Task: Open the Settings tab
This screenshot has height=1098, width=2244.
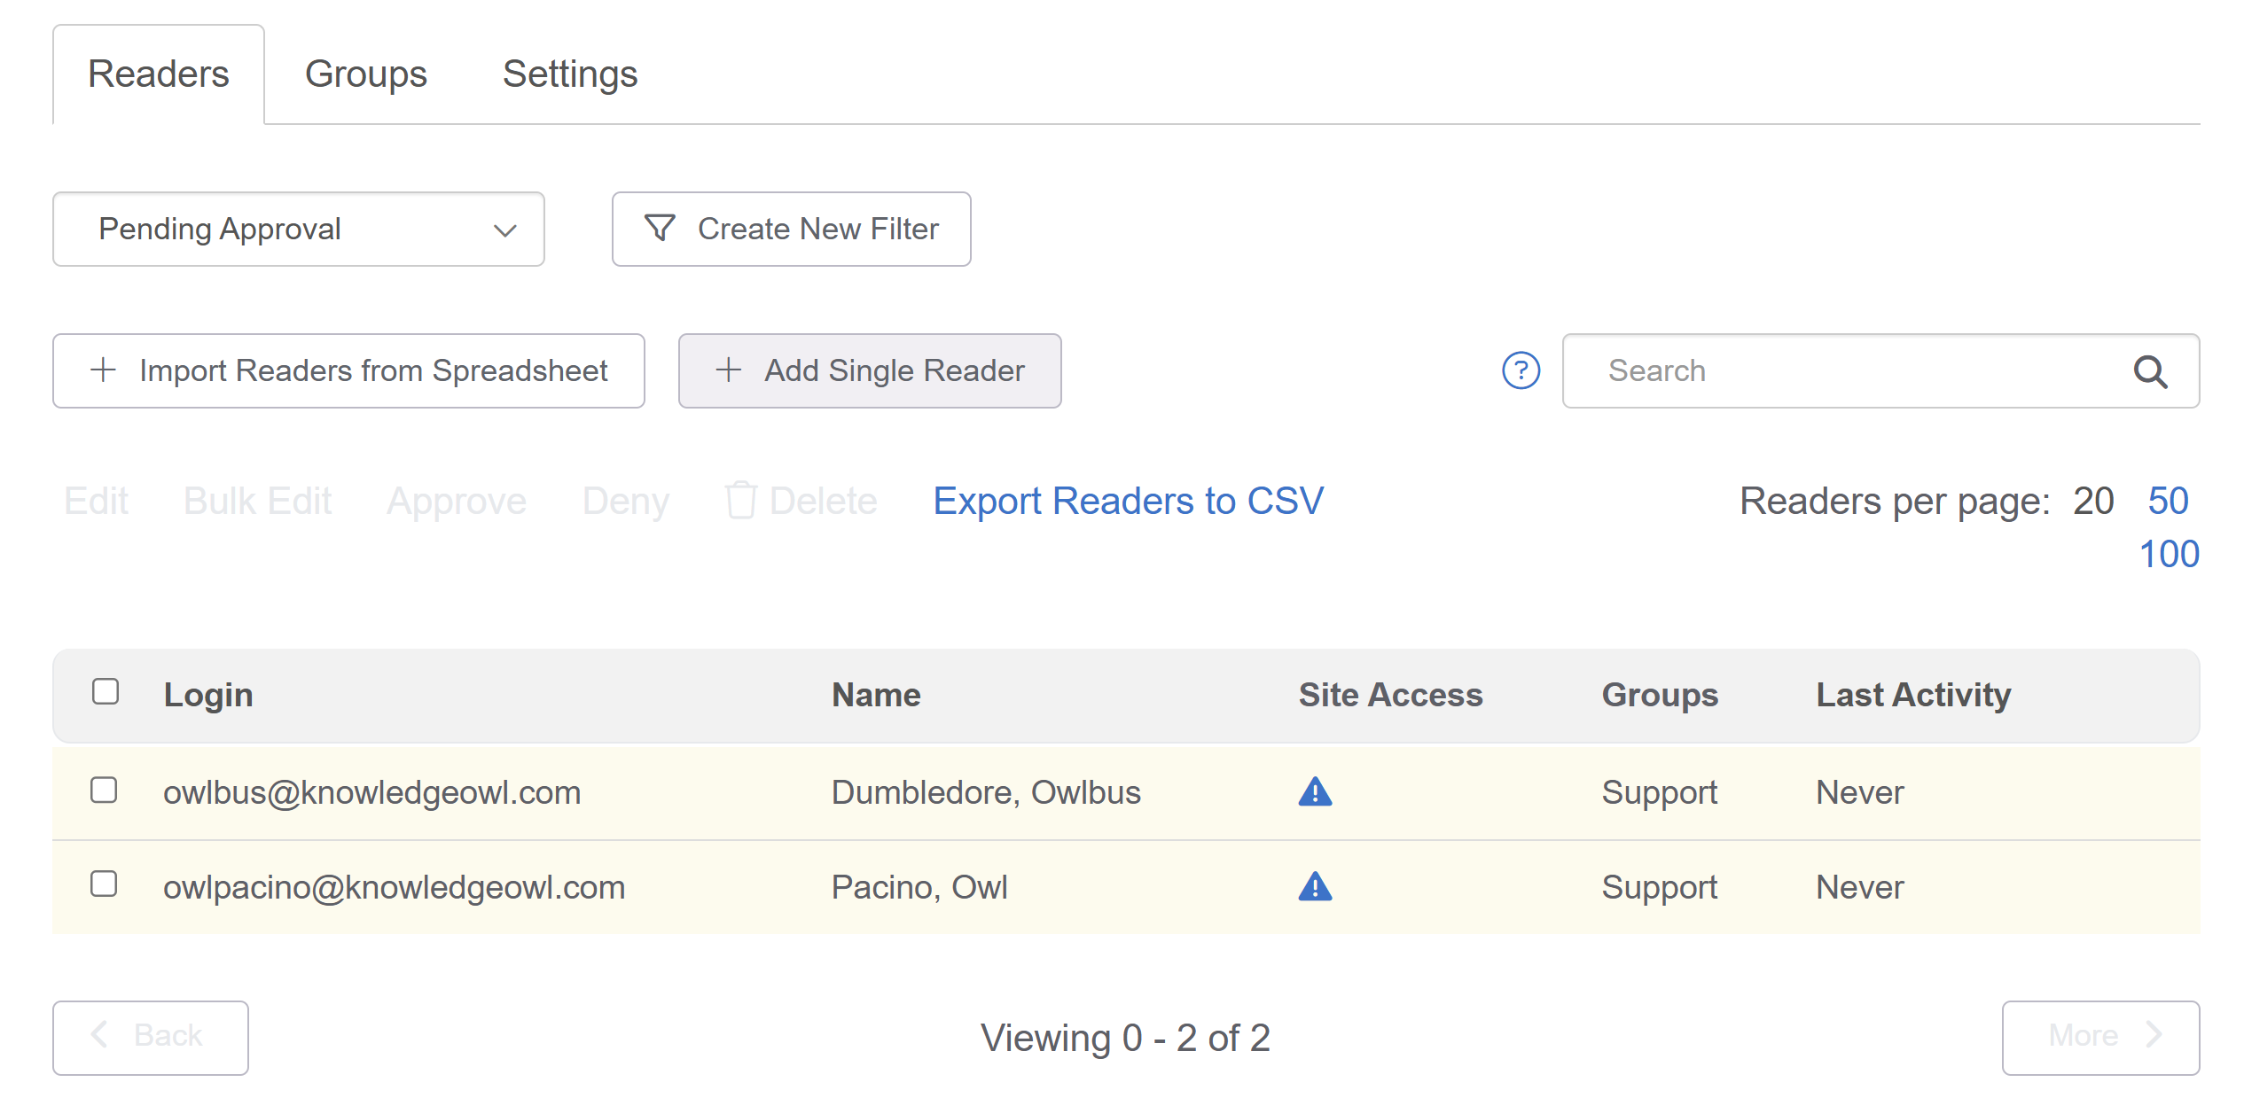Action: pyautogui.click(x=569, y=74)
